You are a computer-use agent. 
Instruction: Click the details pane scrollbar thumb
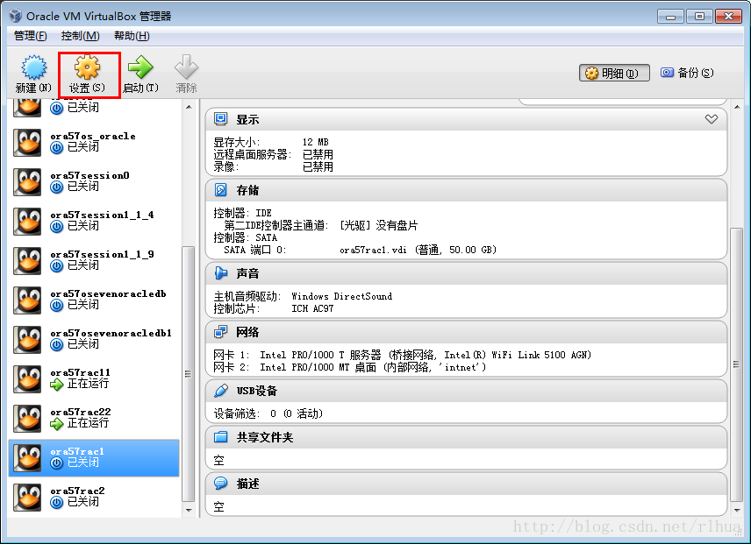737,364
